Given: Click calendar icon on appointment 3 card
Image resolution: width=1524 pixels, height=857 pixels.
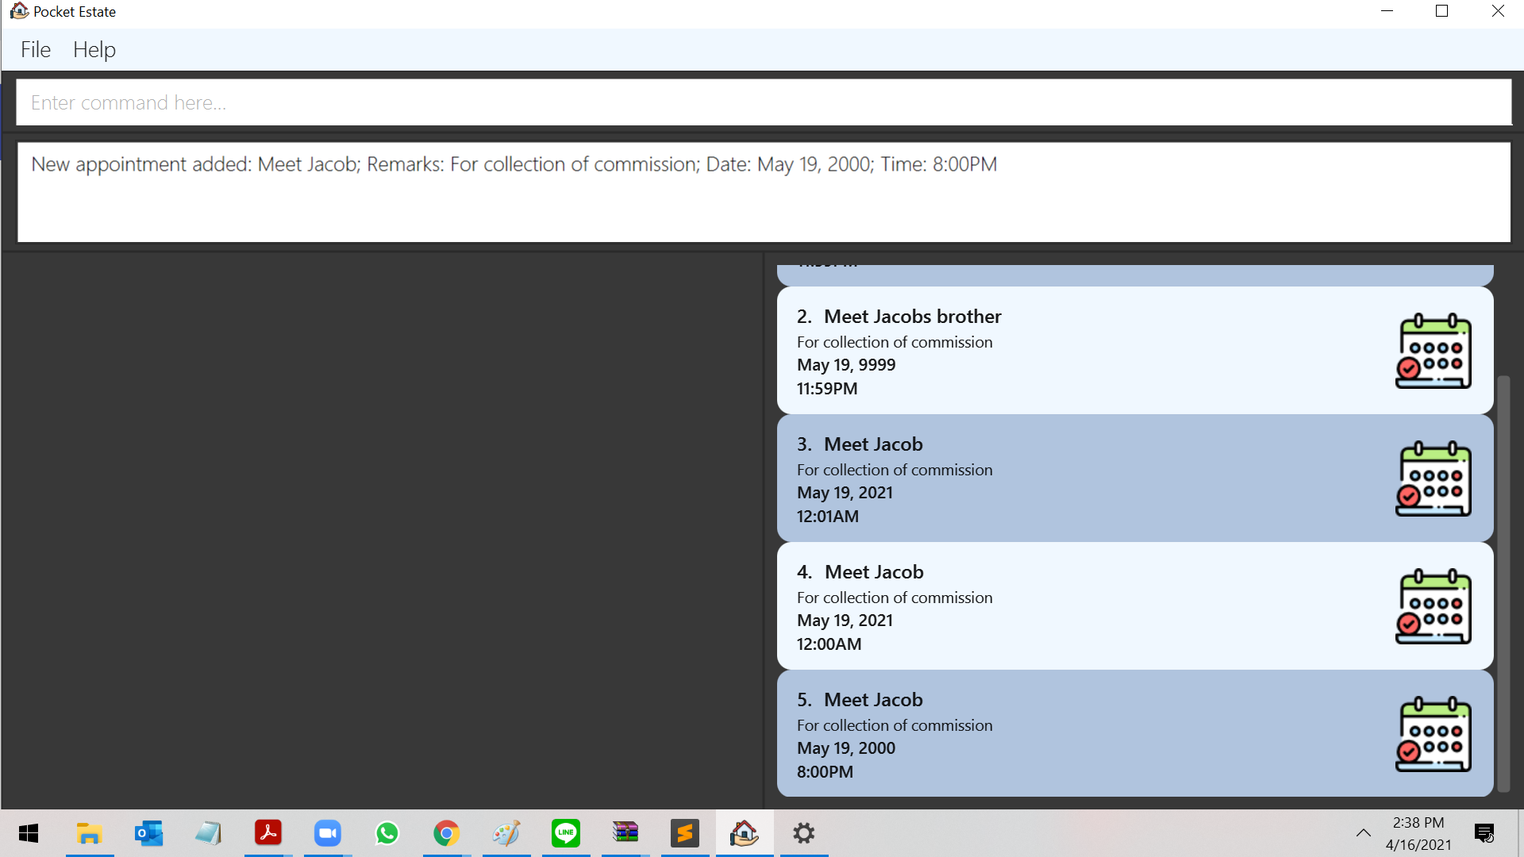Looking at the screenshot, I should pyautogui.click(x=1434, y=478).
